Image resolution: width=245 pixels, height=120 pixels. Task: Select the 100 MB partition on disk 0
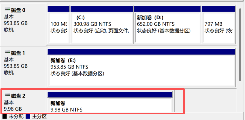pos(59,27)
